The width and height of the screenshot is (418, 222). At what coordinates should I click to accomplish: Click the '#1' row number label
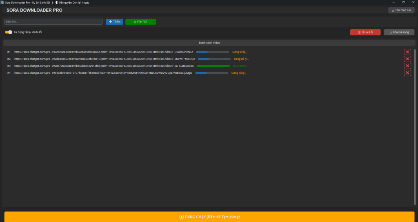9,52
